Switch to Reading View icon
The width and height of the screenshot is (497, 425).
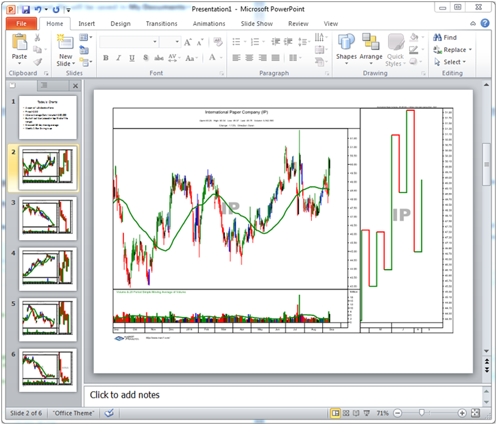pos(356,413)
